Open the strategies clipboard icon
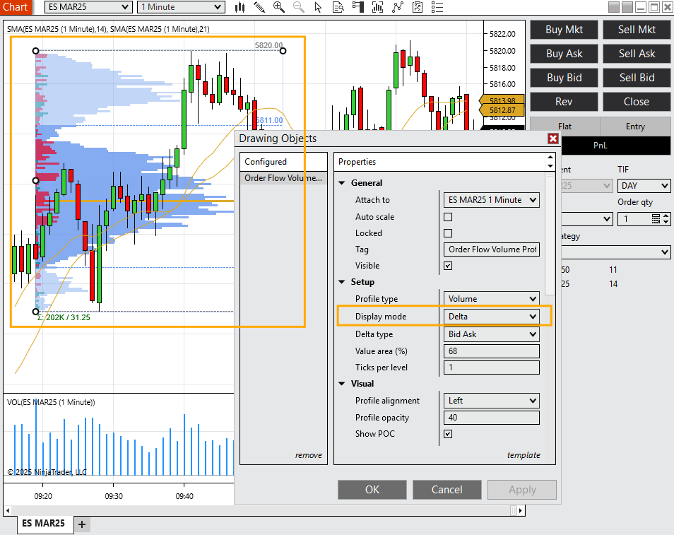 coord(418,7)
